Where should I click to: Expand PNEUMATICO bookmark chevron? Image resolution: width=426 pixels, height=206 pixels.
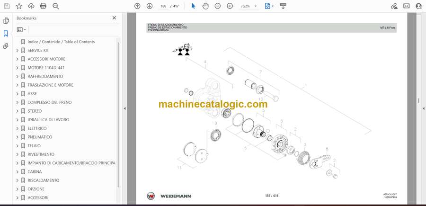click(x=18, y=137)
